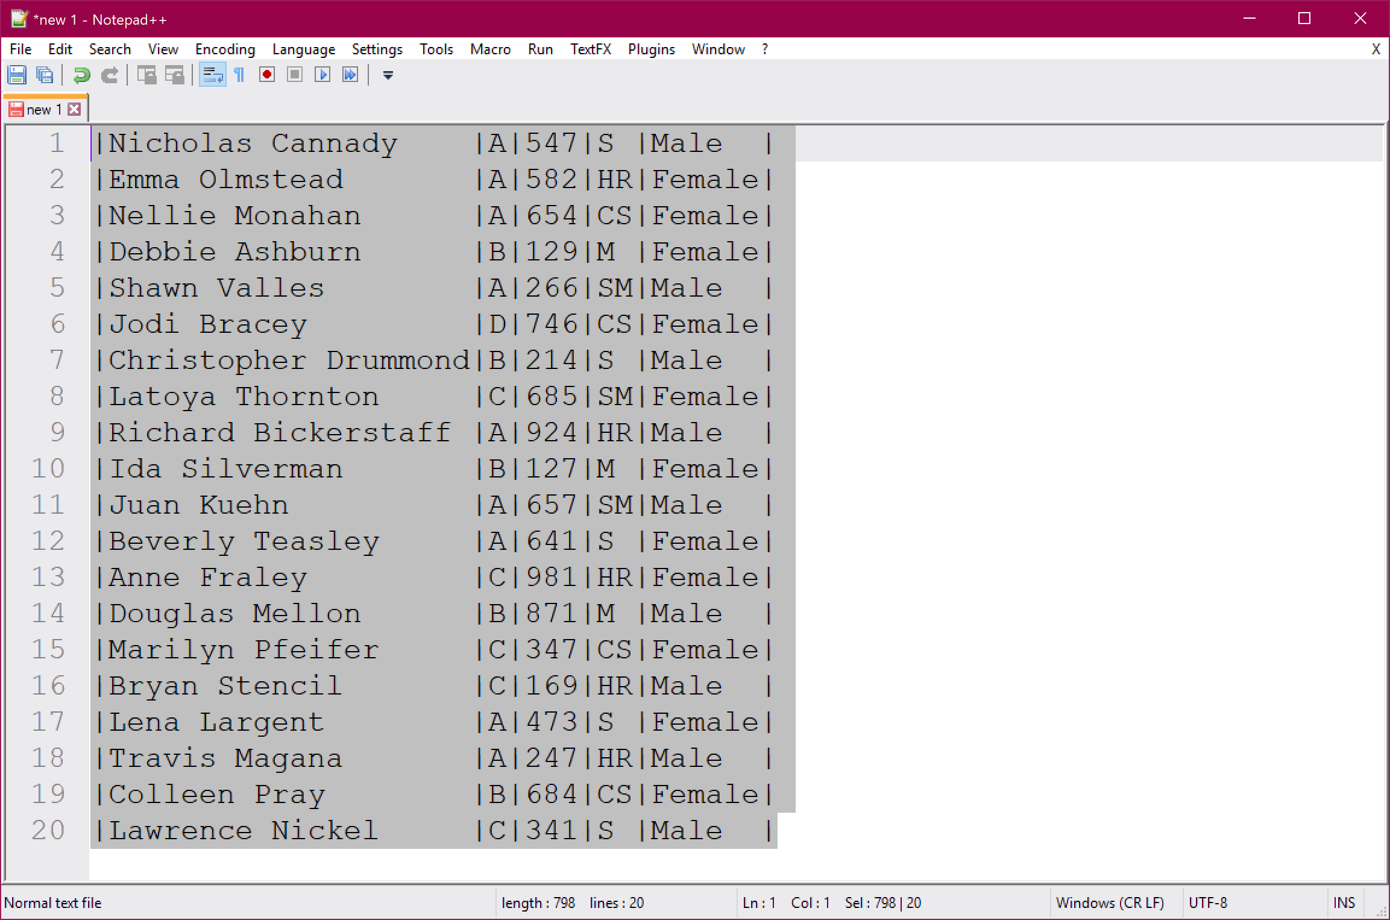Select the new 1 document tab
This screenshot has height=920, width=1390.
coord(43,110)
